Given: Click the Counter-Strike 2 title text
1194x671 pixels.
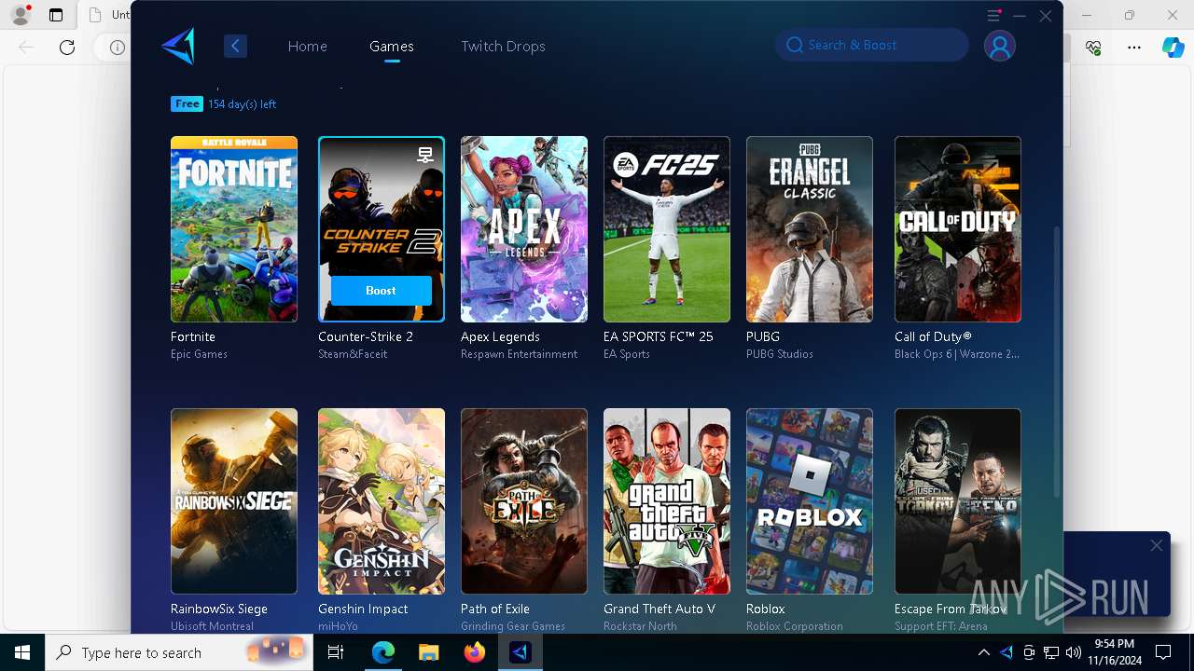Looking at the screenshot, I should (x=366, y=336).
